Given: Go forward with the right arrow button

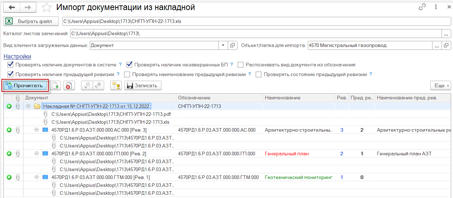Looking at the screenshot, I should click(28, 8).
